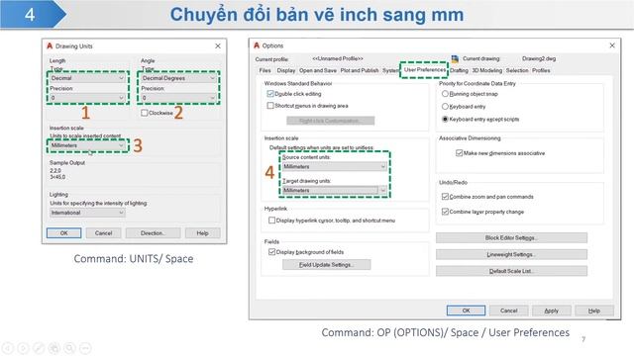Screen dimensions: 634x356
Task: Click Help in Drawing Units dialog
Action: click(202, 233)
